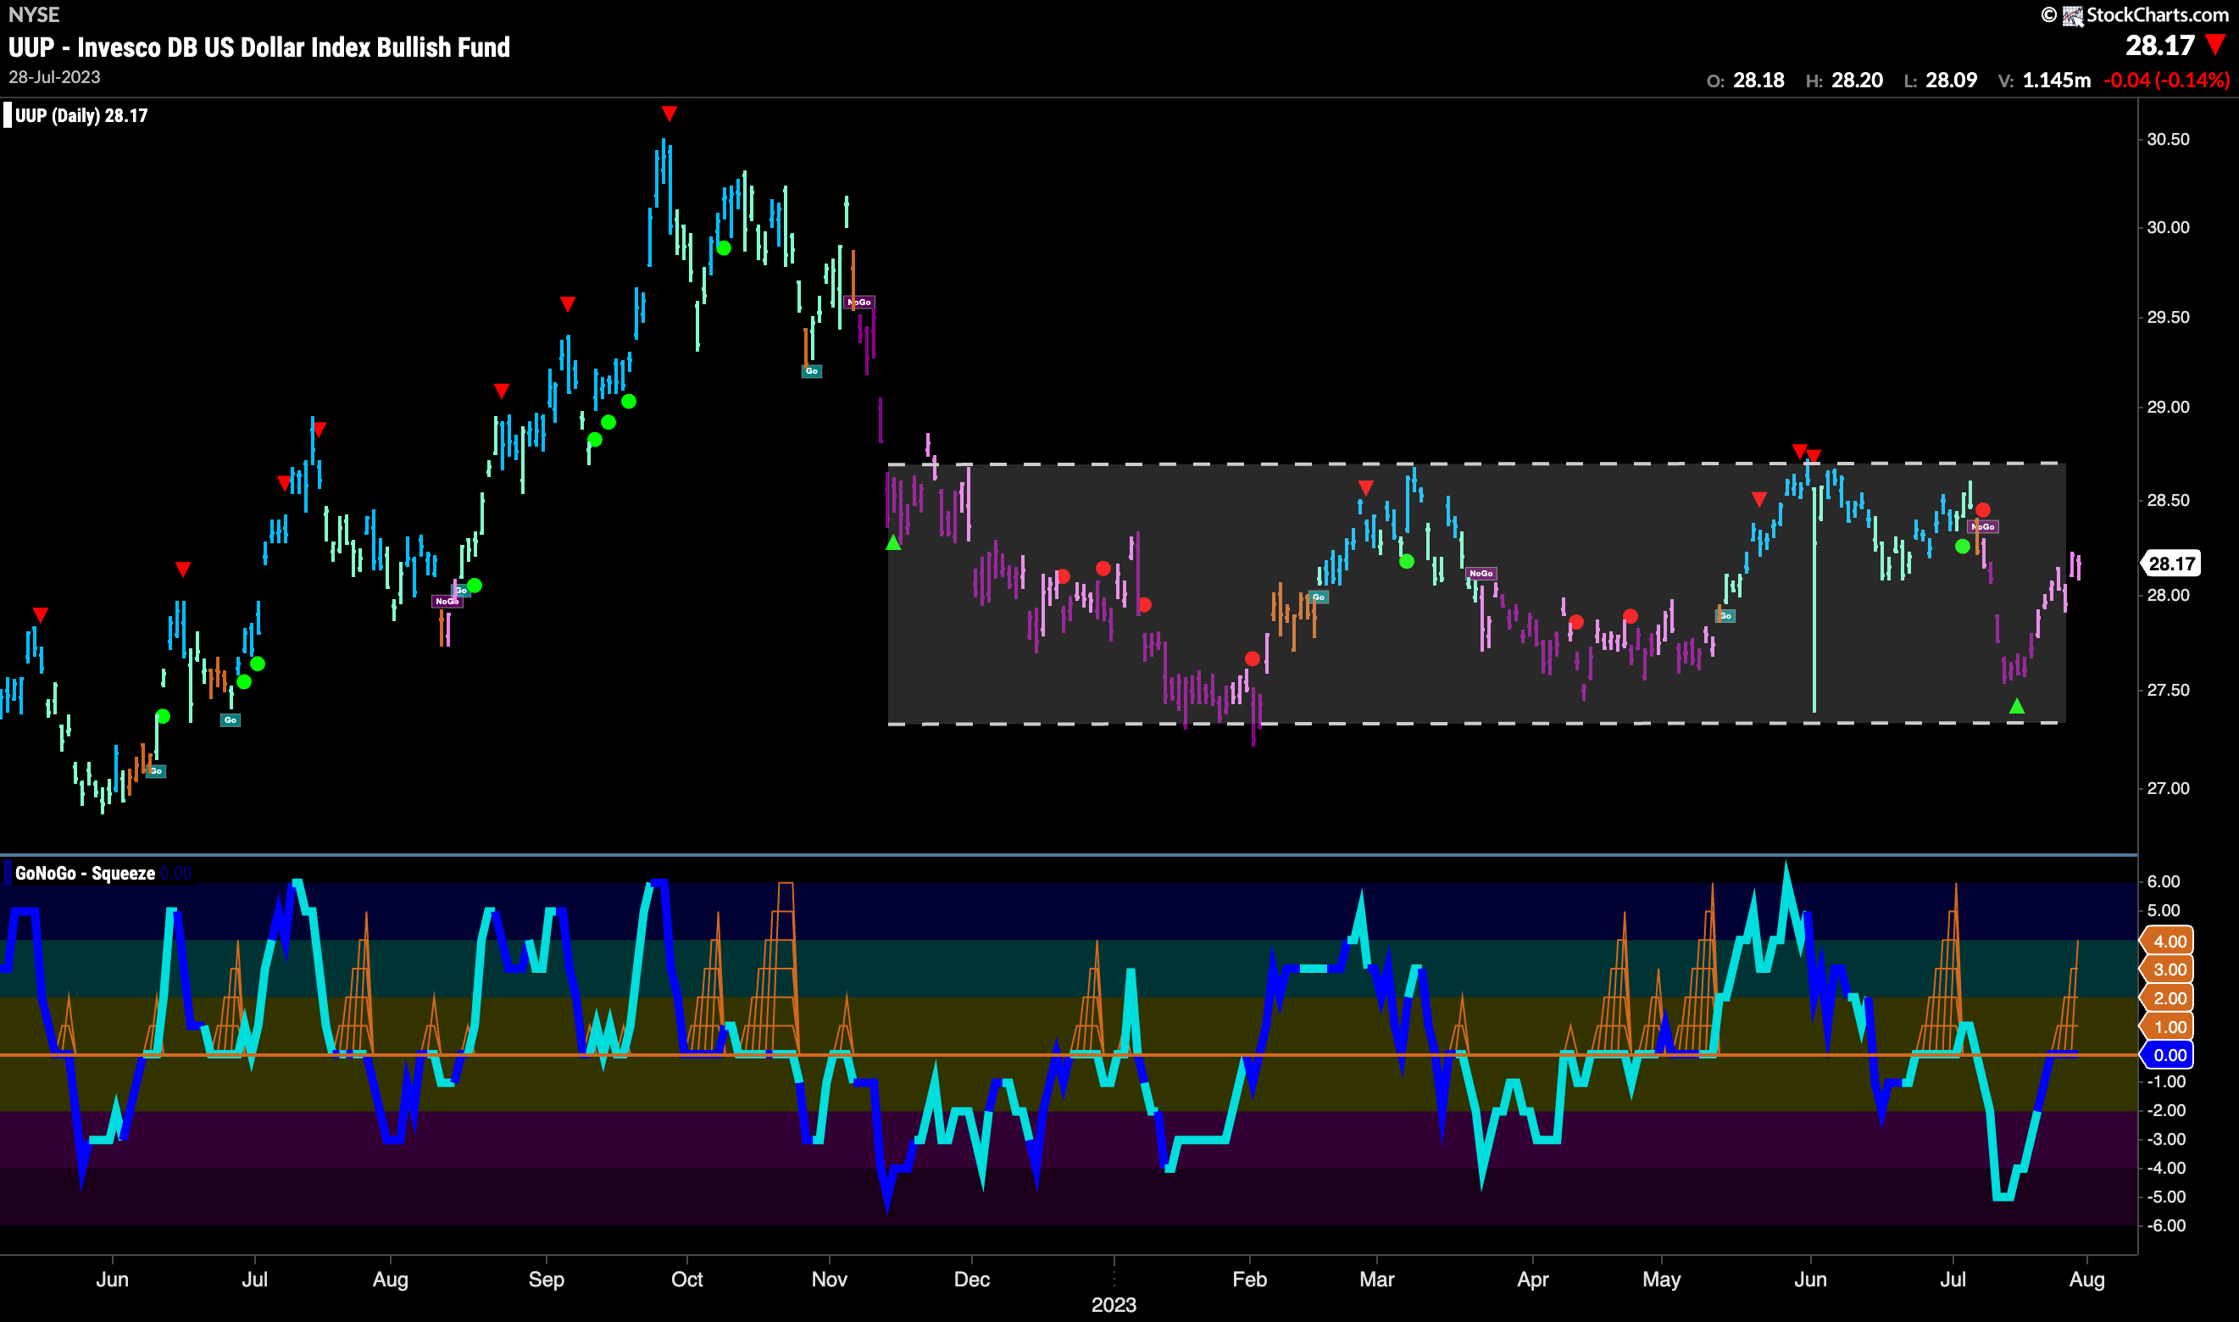This screenshot has width=2239, height=1322.
Task: Click the red circle in late April
Action: 1630,616
